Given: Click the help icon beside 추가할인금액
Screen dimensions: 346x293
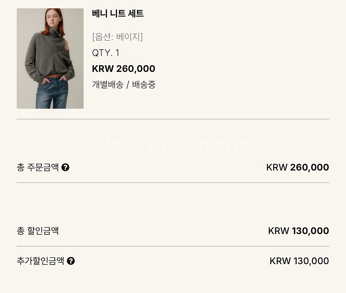Looking at the screenshot, I should (x=71, y=261).
